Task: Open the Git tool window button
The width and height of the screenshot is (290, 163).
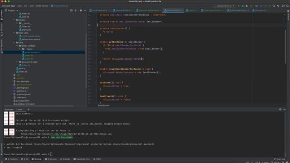Action: click(24, 159)
